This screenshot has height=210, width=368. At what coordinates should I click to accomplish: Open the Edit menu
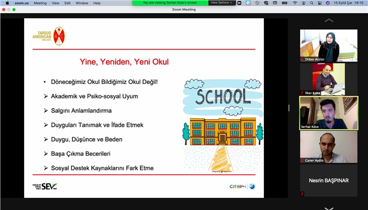pos(68,3)
